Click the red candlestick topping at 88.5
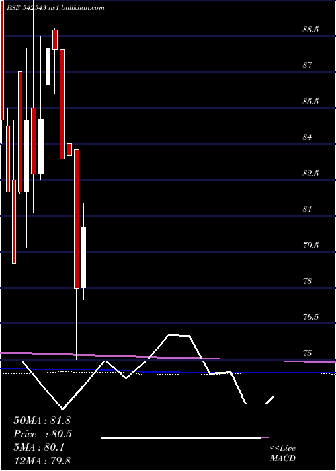 coord(55,40)
